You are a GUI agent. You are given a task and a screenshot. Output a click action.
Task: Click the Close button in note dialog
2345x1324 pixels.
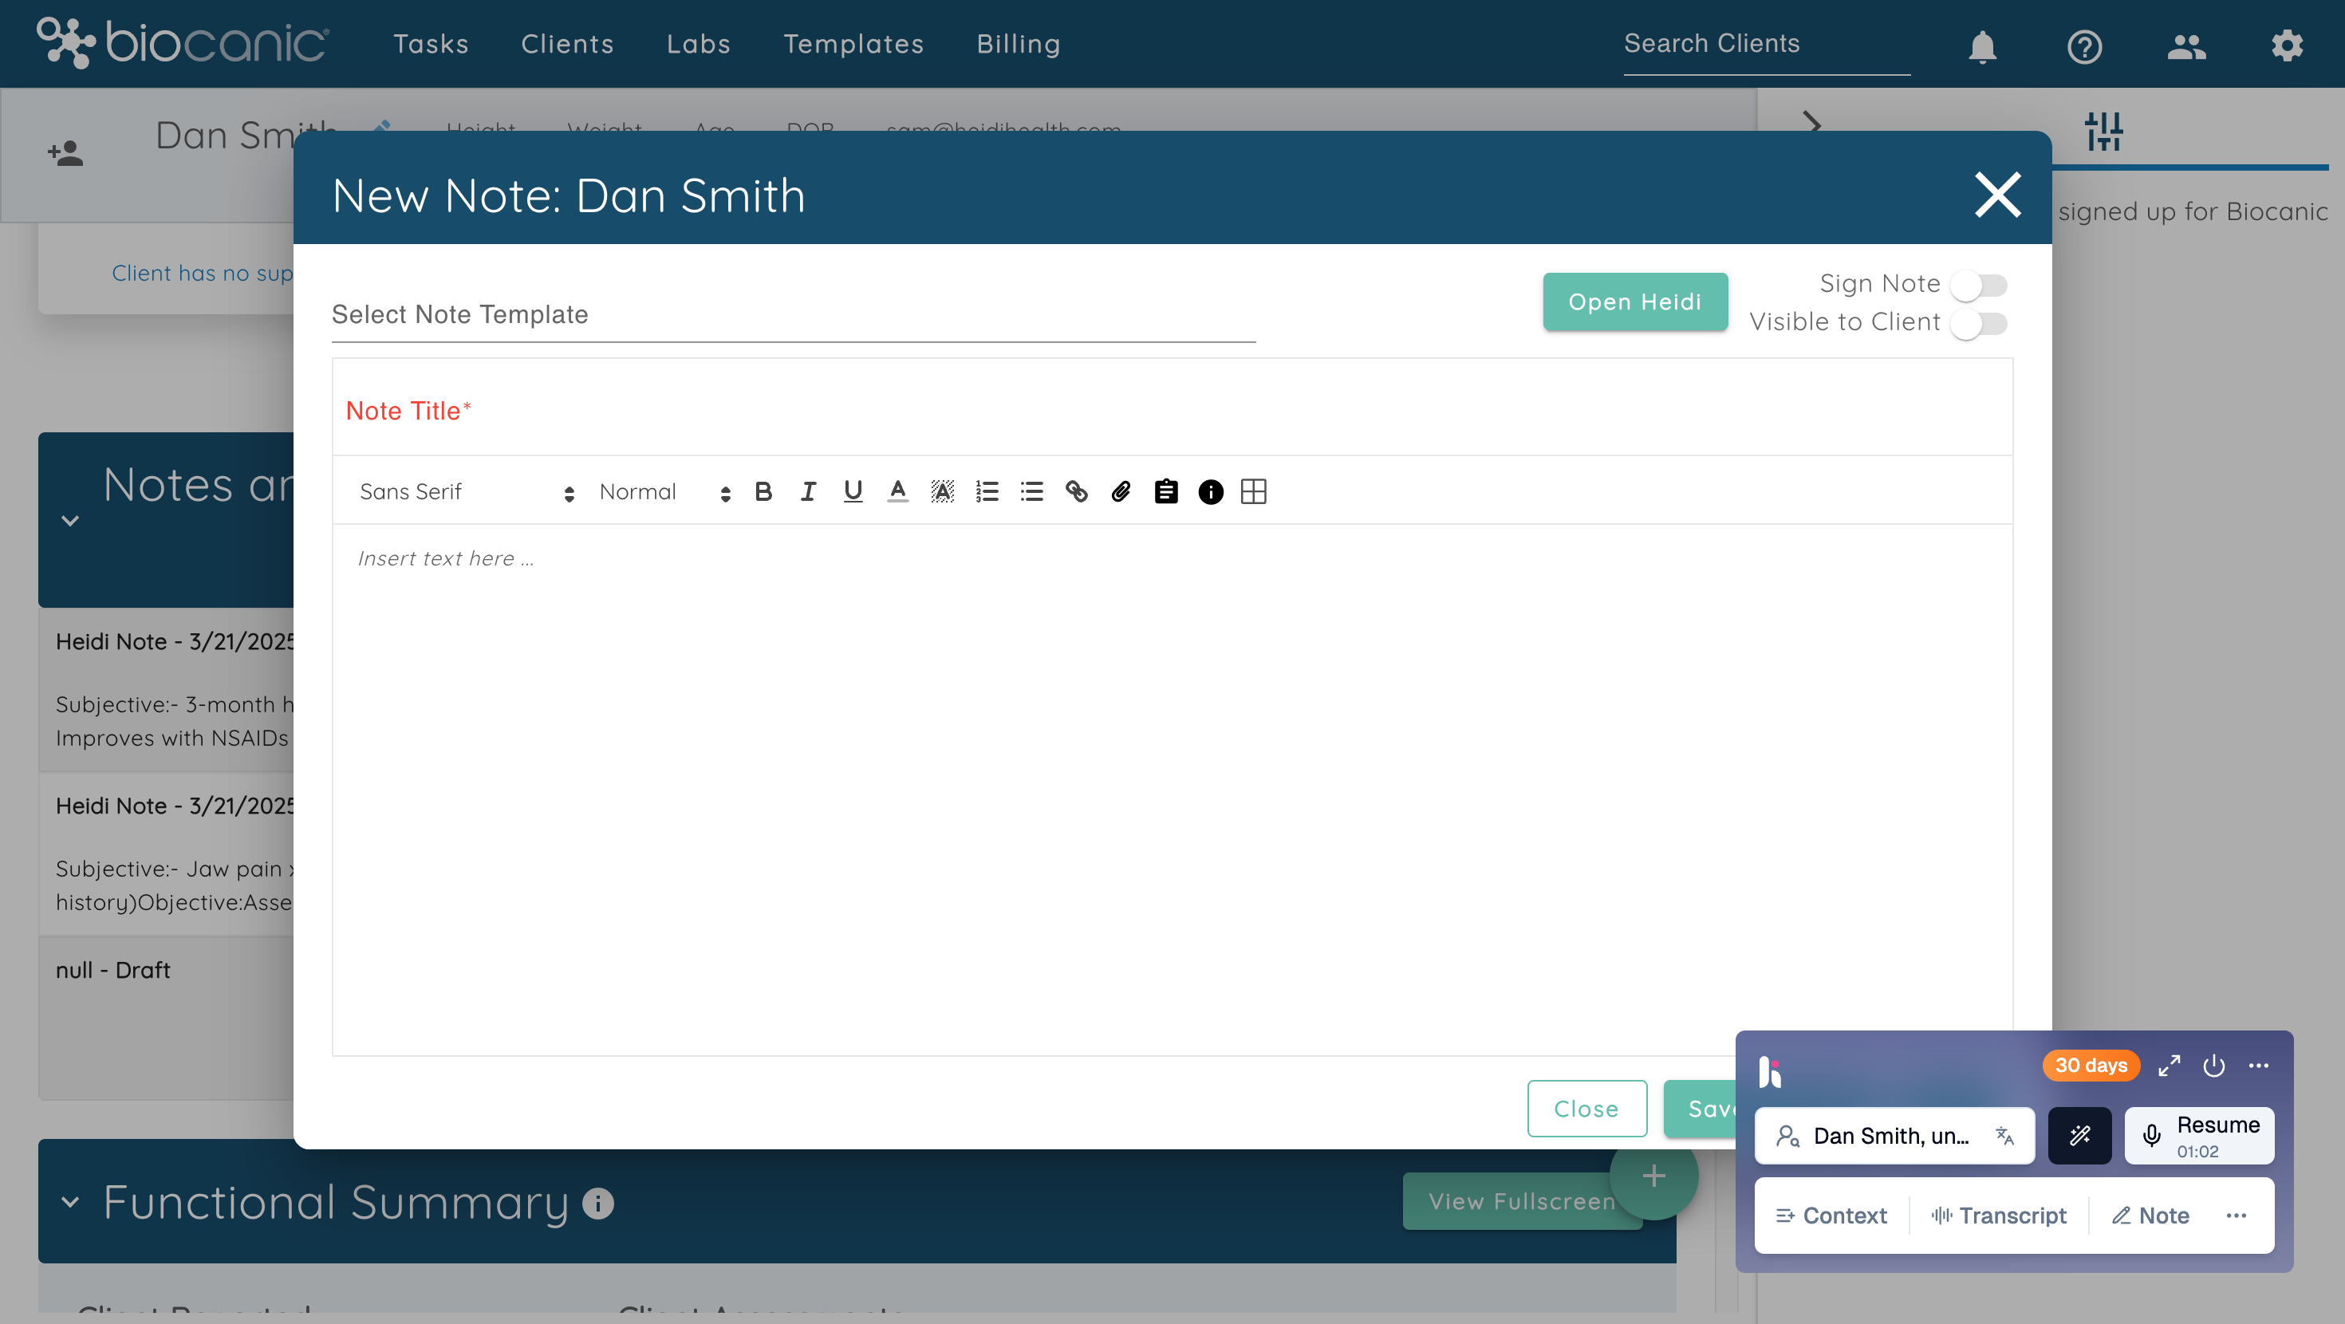point(1586,1109)
